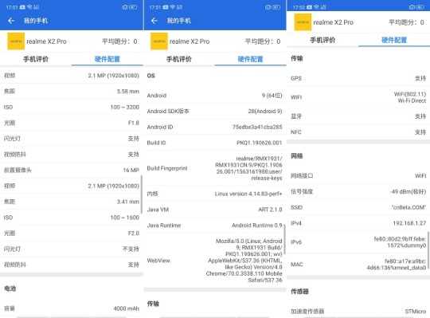Select 硬件配置 tab on the rightmost screen
This screenshot has width=430, height=318.
pyautogui.click(x=394, y=40)
